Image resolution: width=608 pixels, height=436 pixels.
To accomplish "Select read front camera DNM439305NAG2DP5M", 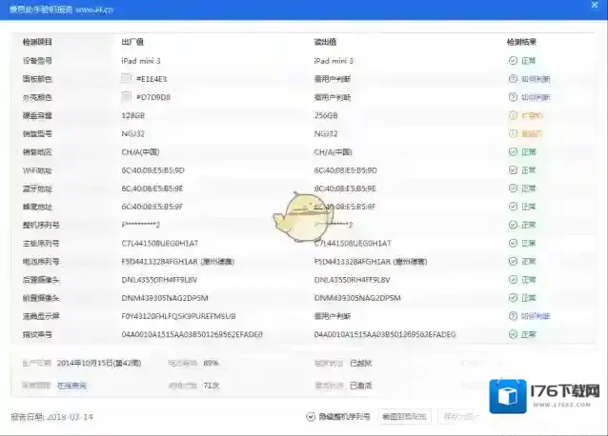I will click(357, 298).
